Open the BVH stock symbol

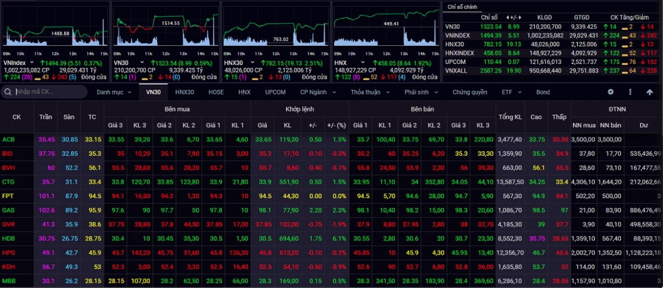point(7,167)
